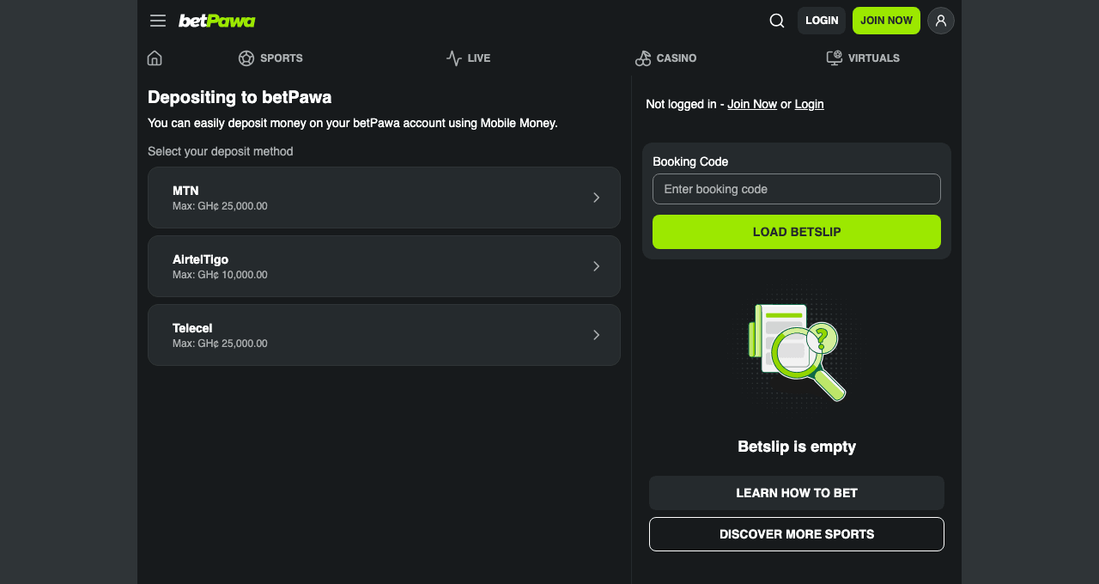This screenshot has width=1099, height=584.
Task: Click 'Booking Code' label
Action: point(690,161)
